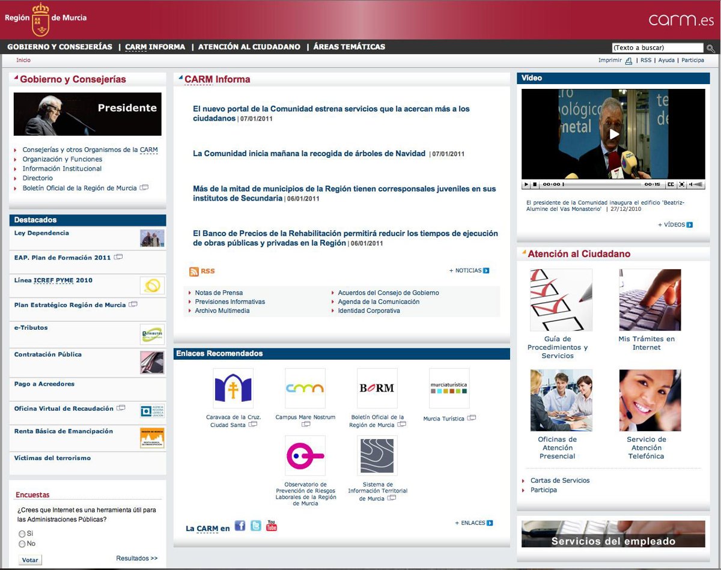
Task: Click the orange RSS feed icon
Action: tap(194, 271)
